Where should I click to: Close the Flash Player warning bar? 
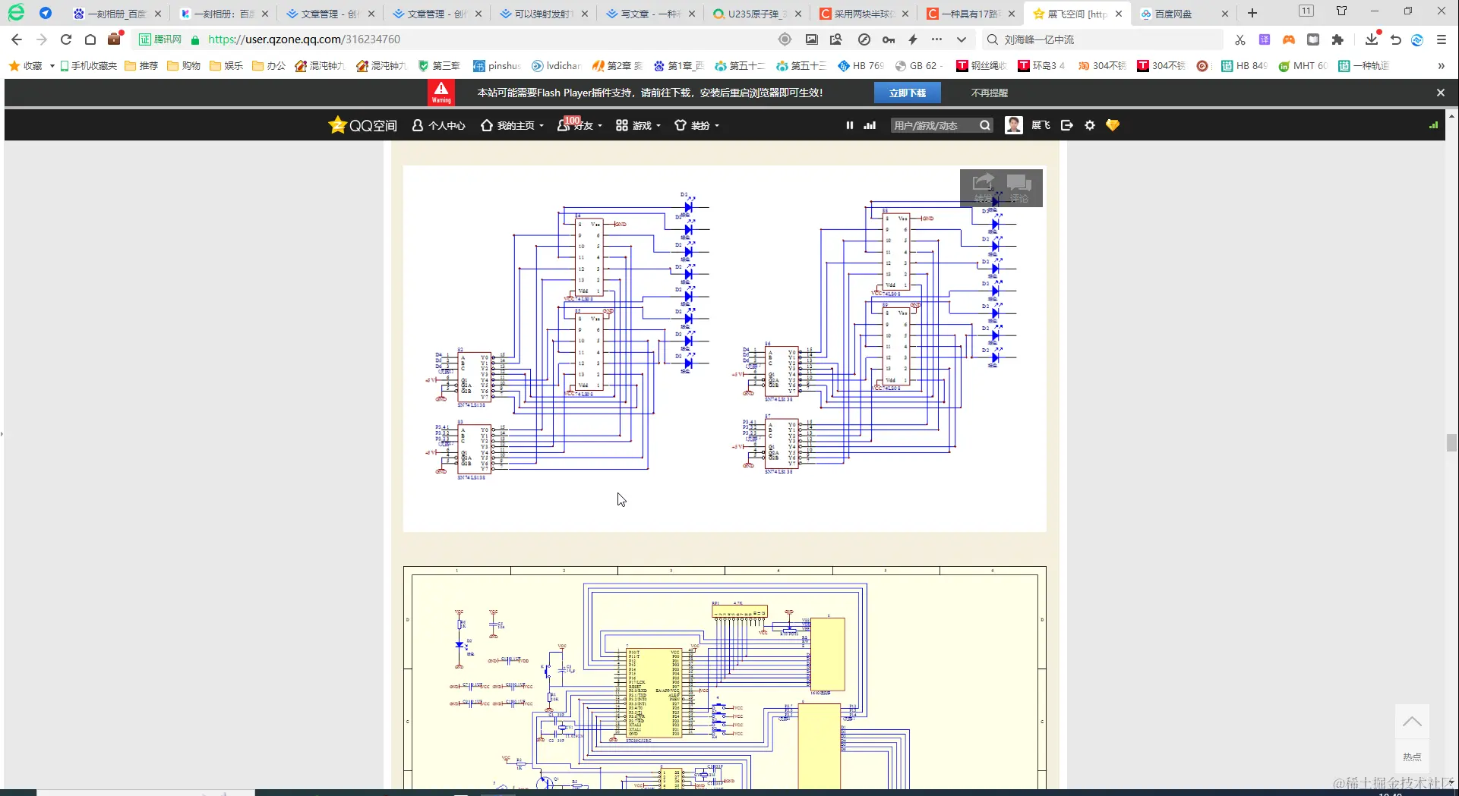click(x=1441, y=93)
